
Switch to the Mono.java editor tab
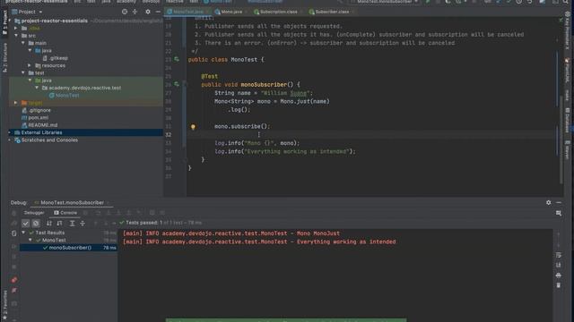[231, 12]
